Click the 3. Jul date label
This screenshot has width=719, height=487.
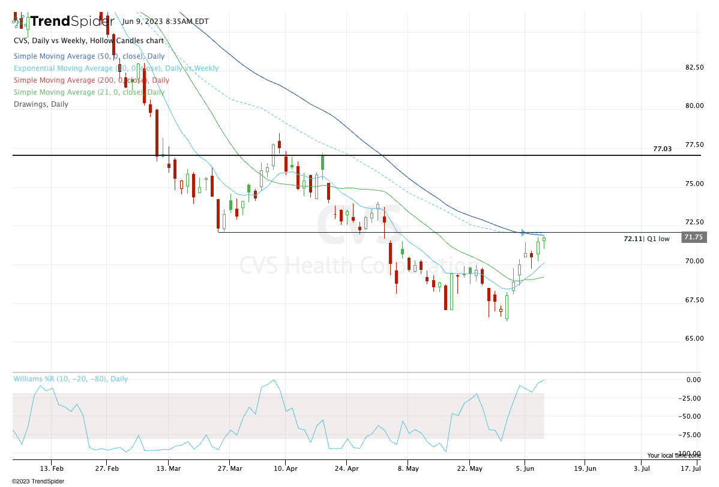(642, 468)
